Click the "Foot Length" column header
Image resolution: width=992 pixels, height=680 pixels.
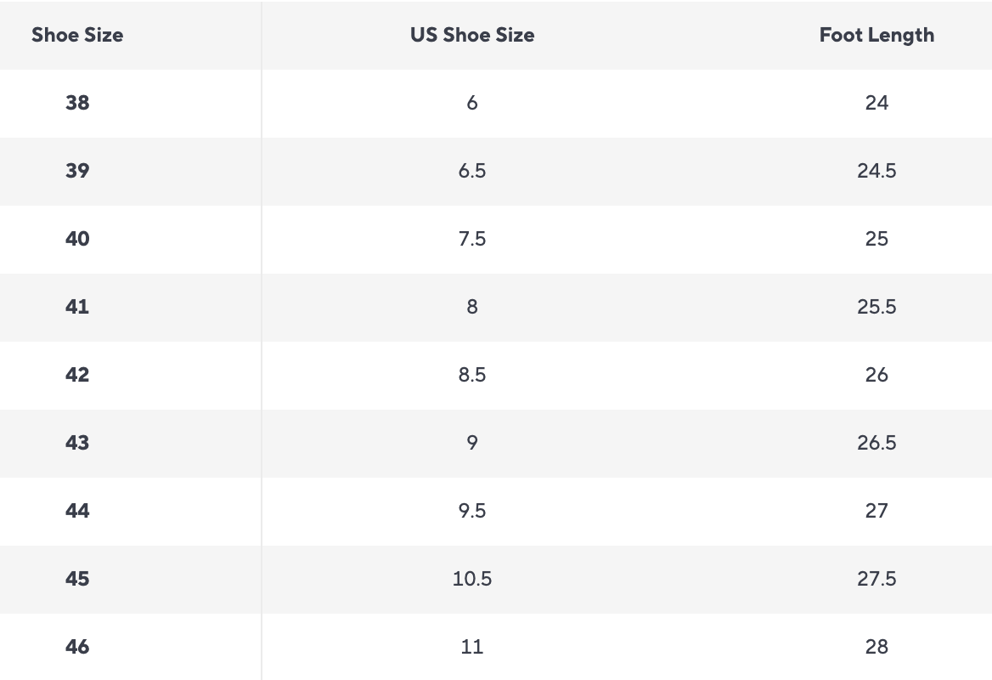pyautogui.click(x=876, y=35)
